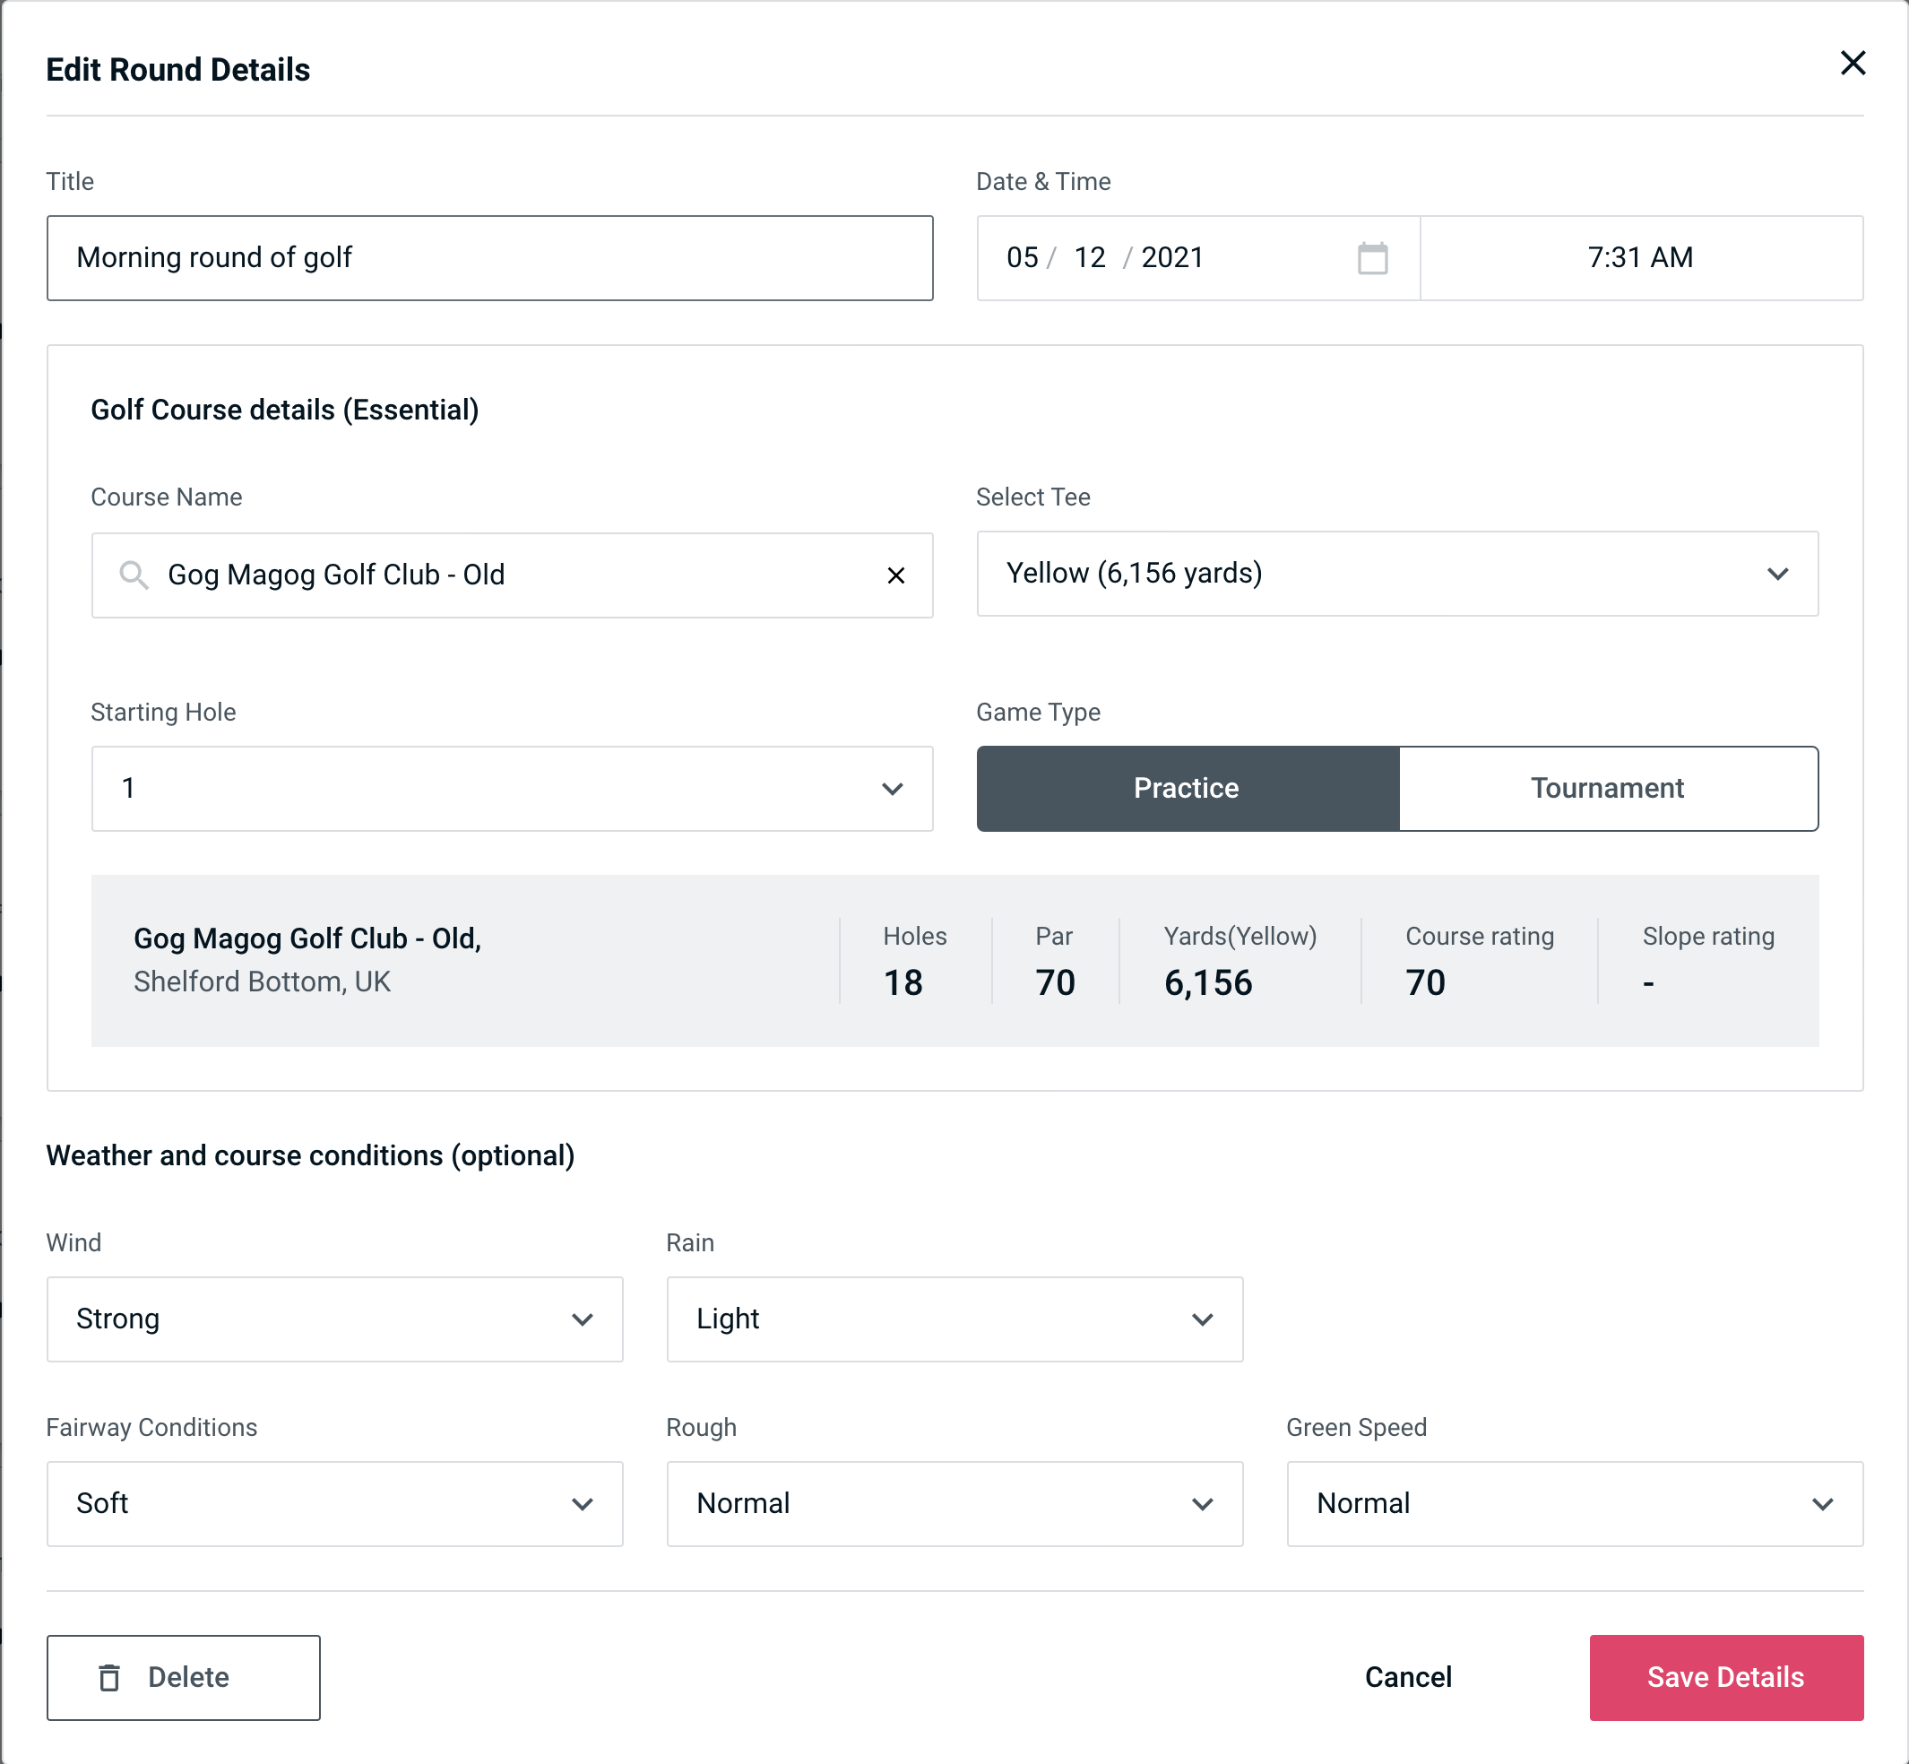Click the delete trash icon button

[111, 1676]
